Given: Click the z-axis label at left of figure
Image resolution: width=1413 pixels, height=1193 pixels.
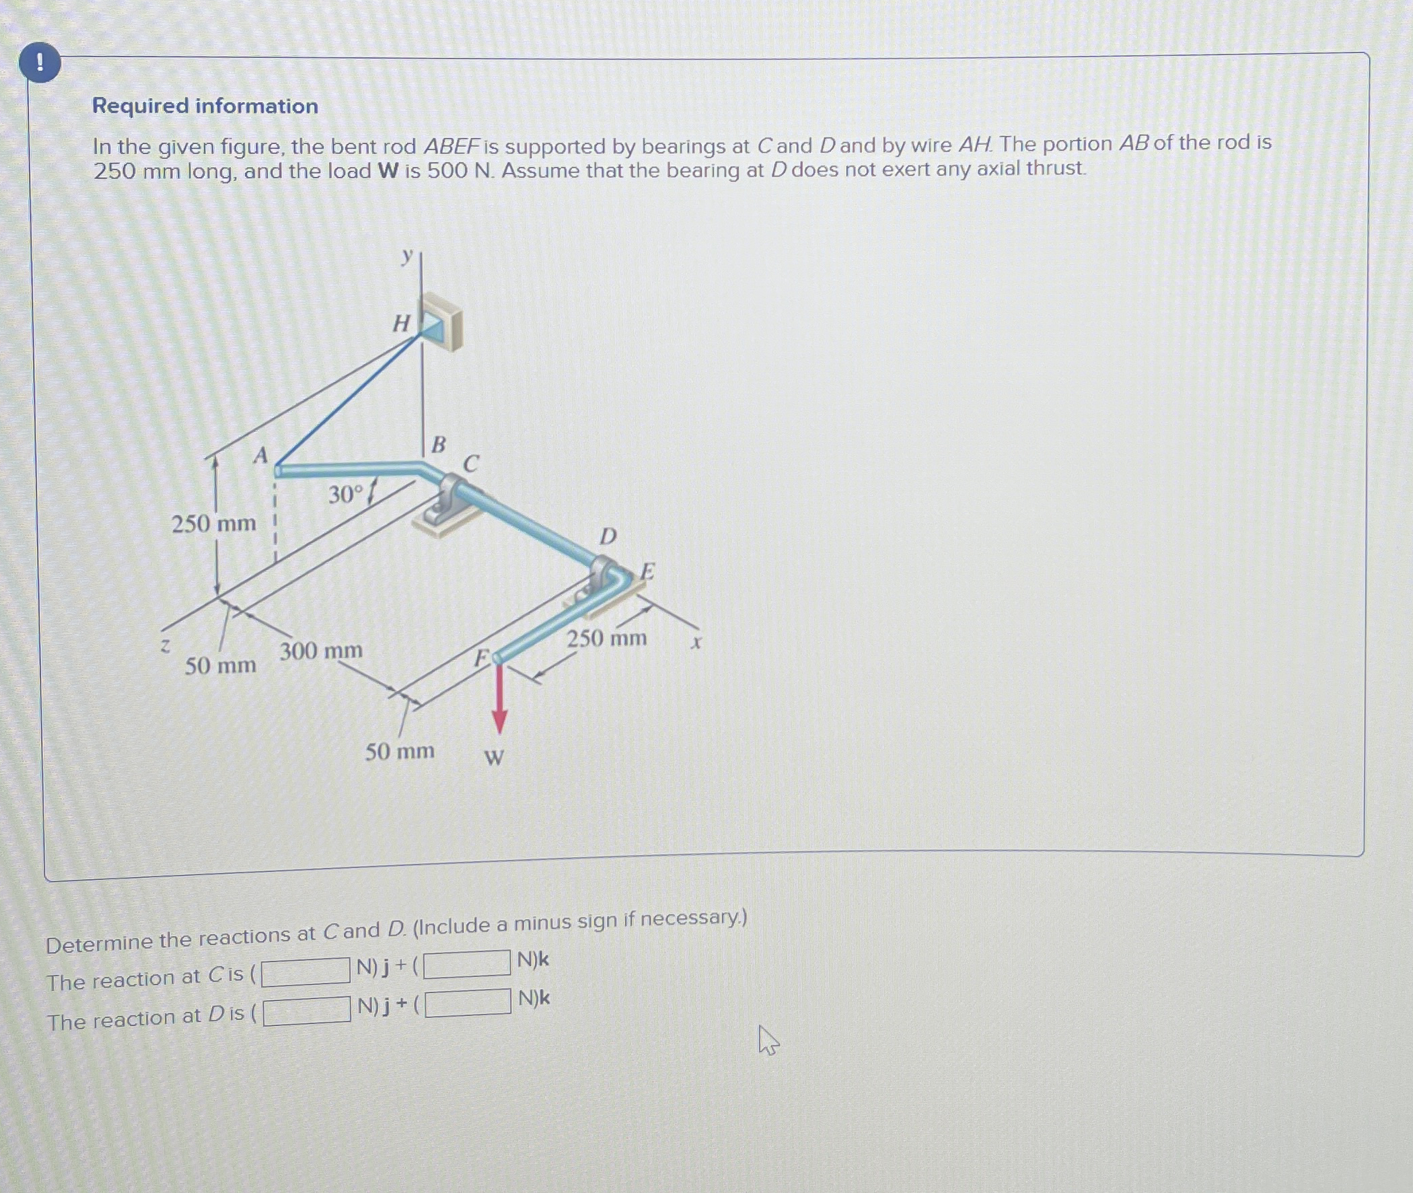Looking at the screenshot, I should tap(165, 646).
